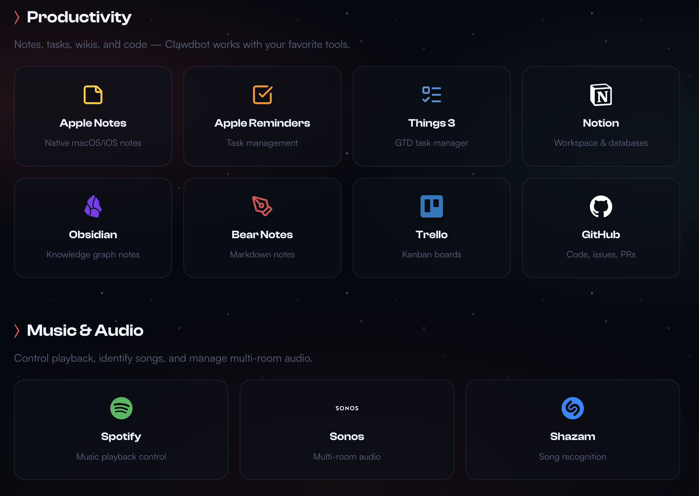Click the SONOS wordmark logo

347,408
